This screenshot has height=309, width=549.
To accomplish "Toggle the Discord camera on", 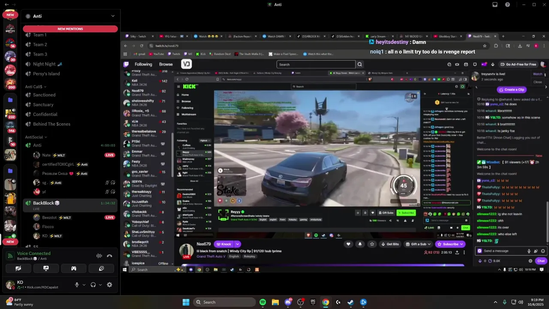I will tap(18, 269).
